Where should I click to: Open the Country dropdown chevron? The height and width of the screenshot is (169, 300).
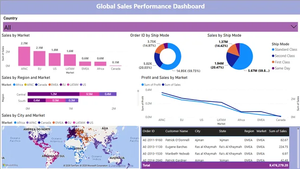pos(293,27)
